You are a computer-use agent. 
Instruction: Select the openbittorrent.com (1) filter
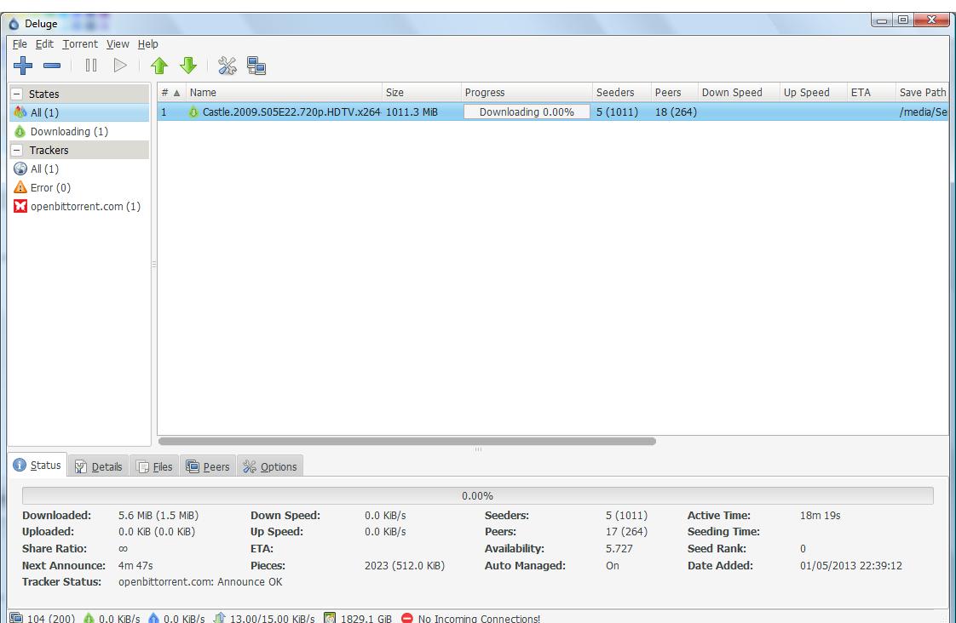(x=79, y=207)
